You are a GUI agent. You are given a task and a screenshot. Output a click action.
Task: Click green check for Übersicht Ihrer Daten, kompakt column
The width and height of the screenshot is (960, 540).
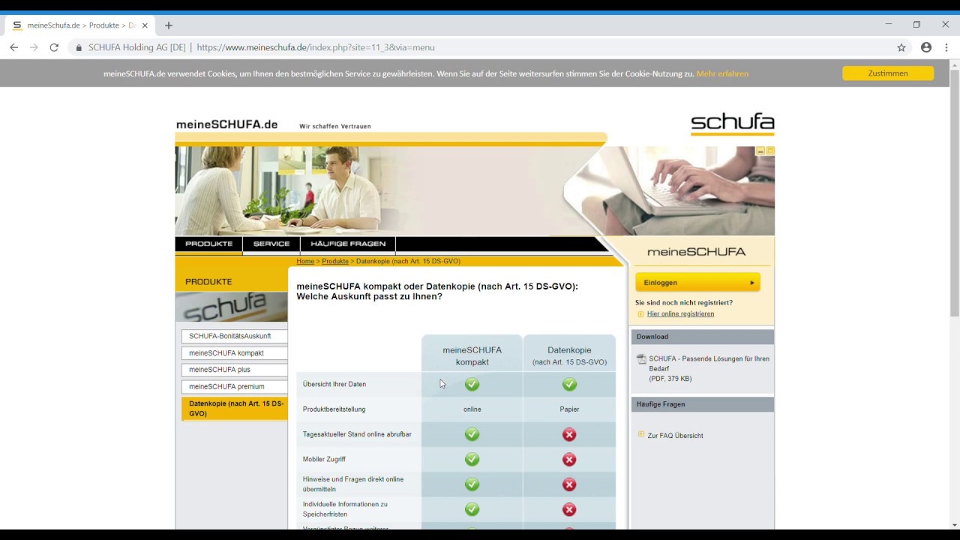pyautogui.click(x=472, y=384)
